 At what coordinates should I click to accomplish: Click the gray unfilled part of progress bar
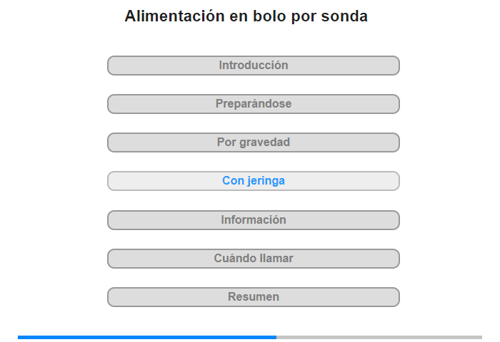pos(379,337)
